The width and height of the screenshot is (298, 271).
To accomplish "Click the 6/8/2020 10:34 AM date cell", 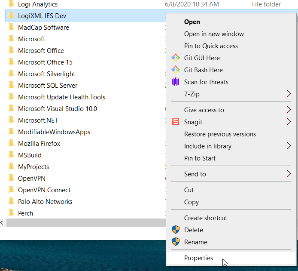I will tap(192, 4).
